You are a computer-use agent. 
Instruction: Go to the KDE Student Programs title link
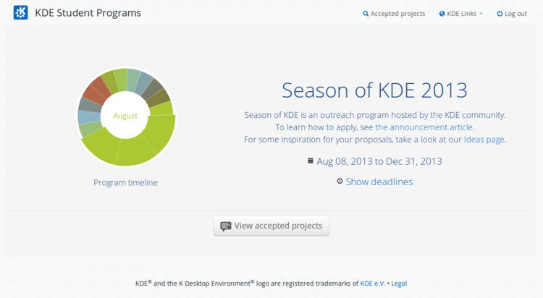point(87,13)
